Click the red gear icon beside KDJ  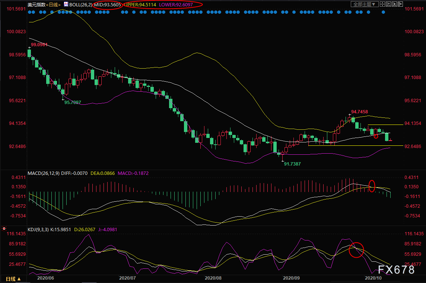[4, 229]
